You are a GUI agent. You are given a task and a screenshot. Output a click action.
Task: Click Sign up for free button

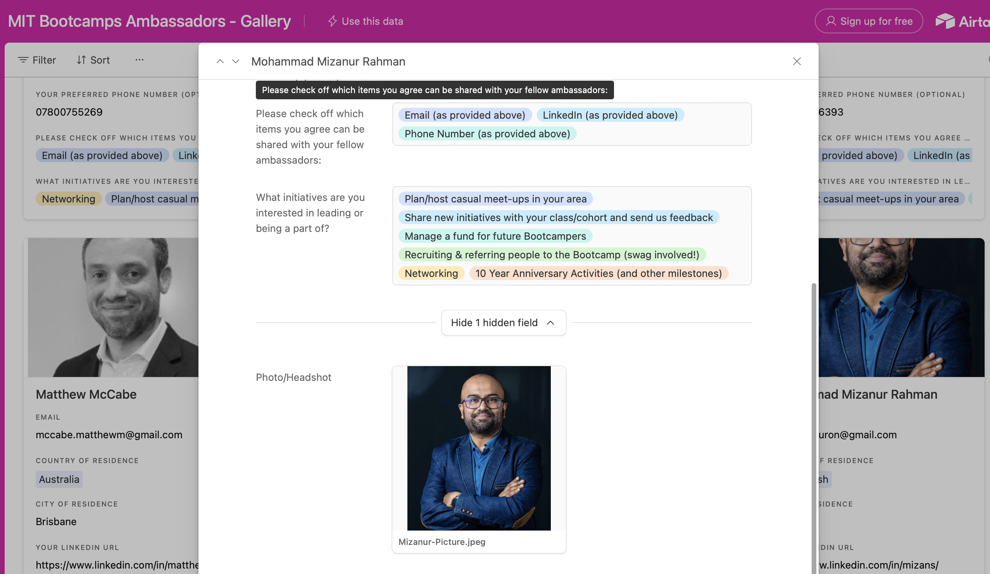(x=869, y=21)
